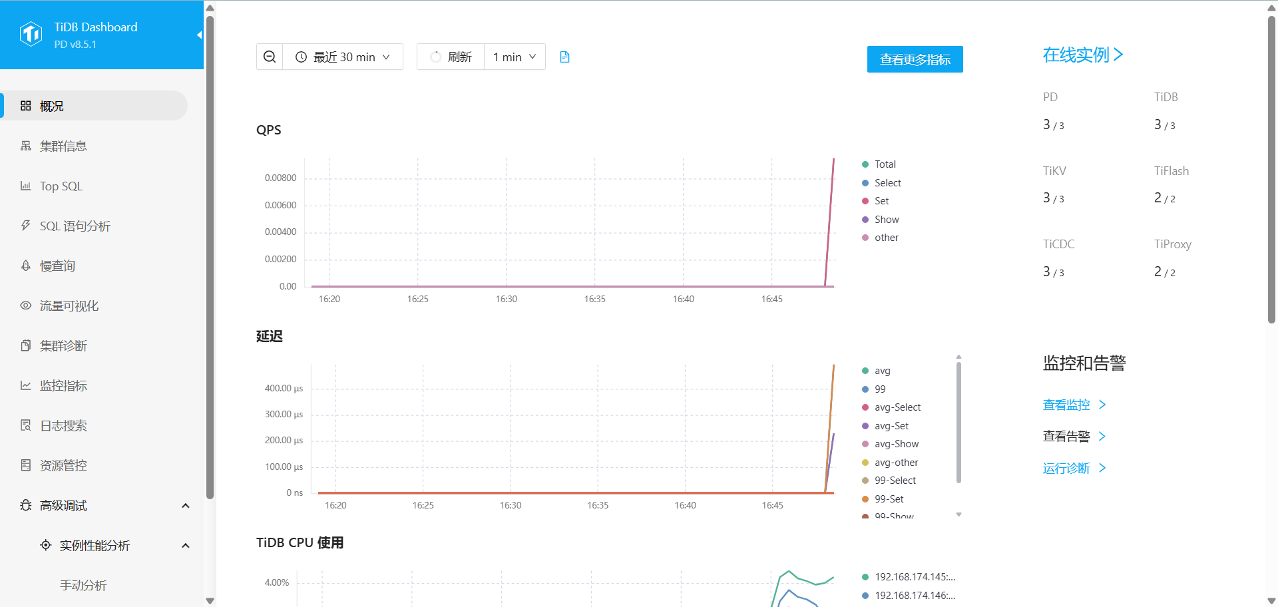Click the document icon beside refresh interval
Image resolution: width=1278 pixels, height=607 pixels.
(x=564, y=57)
